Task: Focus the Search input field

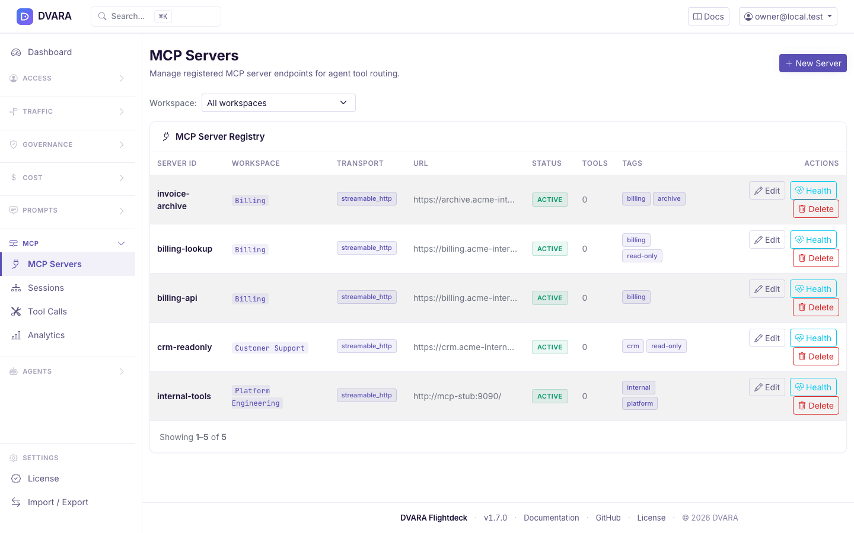Action: (156, 17)
